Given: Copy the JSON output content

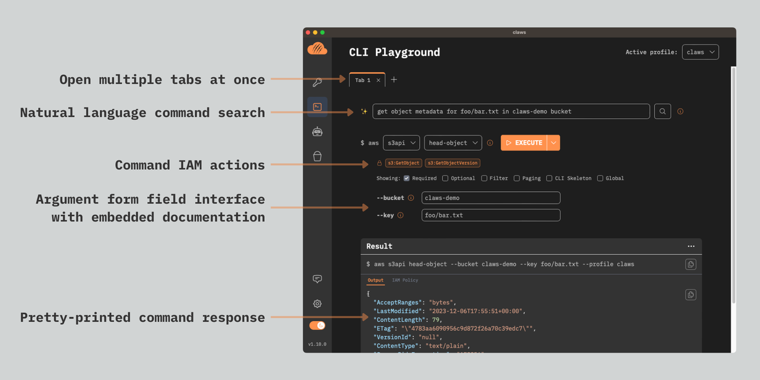Looking at the screenshot, I should point(691,294).
